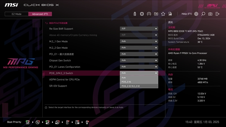
Task: Click the MPG B850 EDGE TI WIFI board name
Action: pos(185,31)
